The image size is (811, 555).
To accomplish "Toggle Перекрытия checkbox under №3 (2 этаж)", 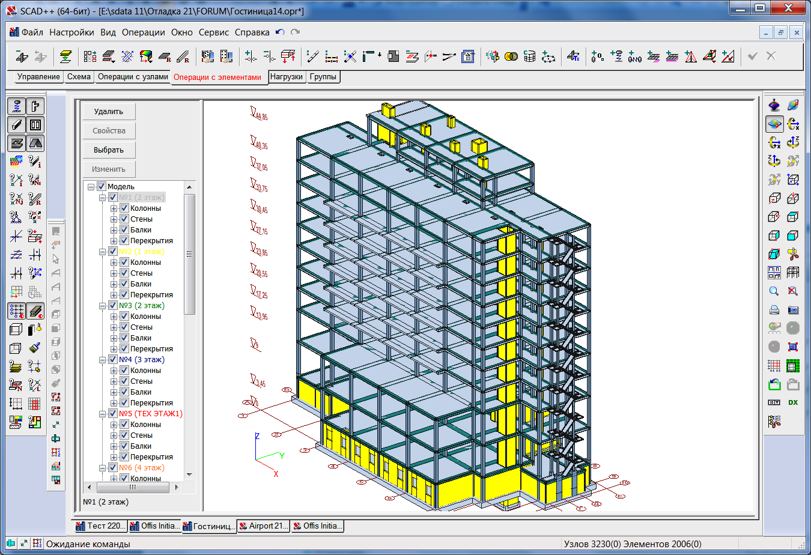I will 124,349.
